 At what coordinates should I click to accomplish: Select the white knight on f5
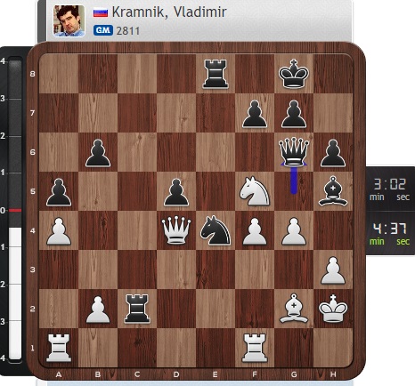pyautogui.click(x=255, y=191)
